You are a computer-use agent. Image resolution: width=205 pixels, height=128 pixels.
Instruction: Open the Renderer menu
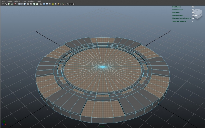click(x=31, y=1)
